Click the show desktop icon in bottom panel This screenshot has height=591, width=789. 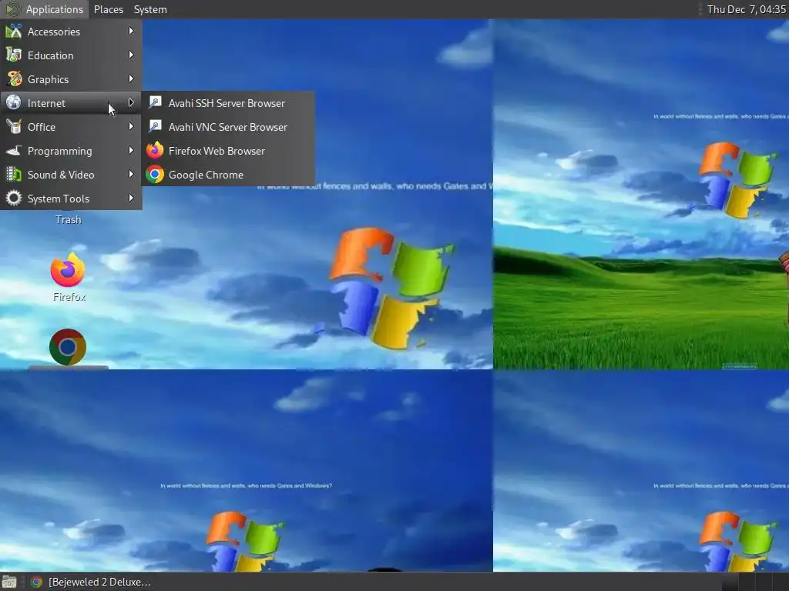click(9, 582)
